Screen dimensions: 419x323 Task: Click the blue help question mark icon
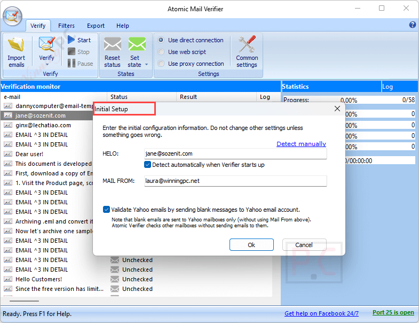coord(412,25)
